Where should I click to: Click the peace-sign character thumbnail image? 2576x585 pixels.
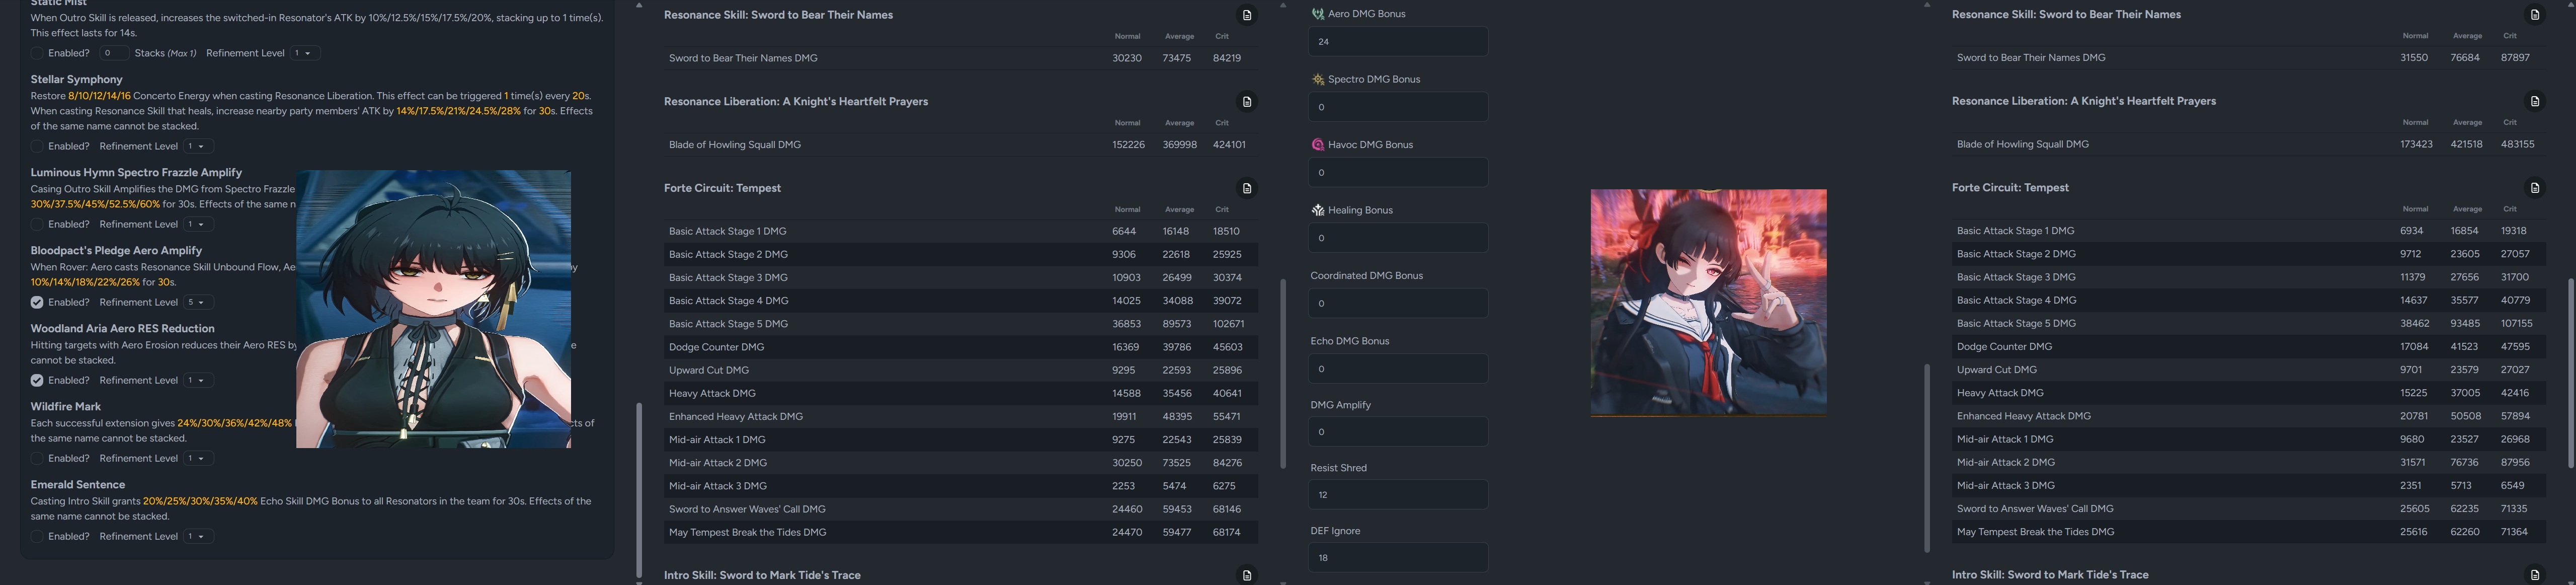1708,302
